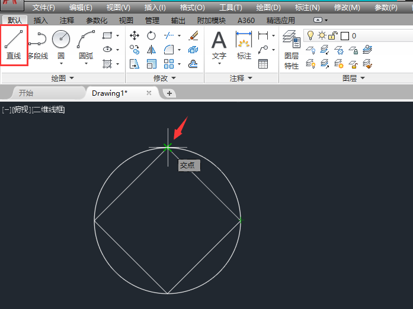
Task: Select the 直线 (Line) tool
Action: point(14,45)
